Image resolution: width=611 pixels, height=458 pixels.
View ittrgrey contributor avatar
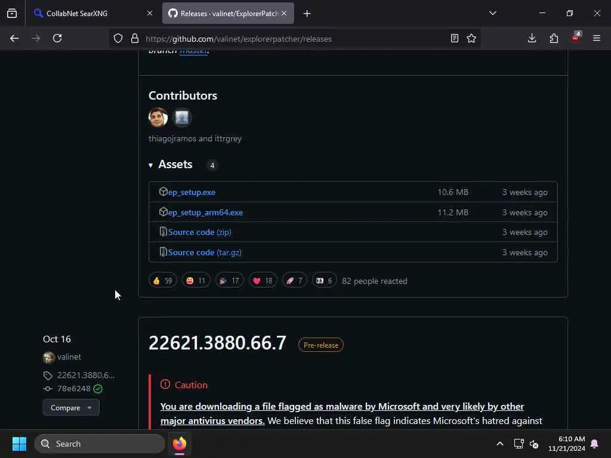(x=182, y=117)
